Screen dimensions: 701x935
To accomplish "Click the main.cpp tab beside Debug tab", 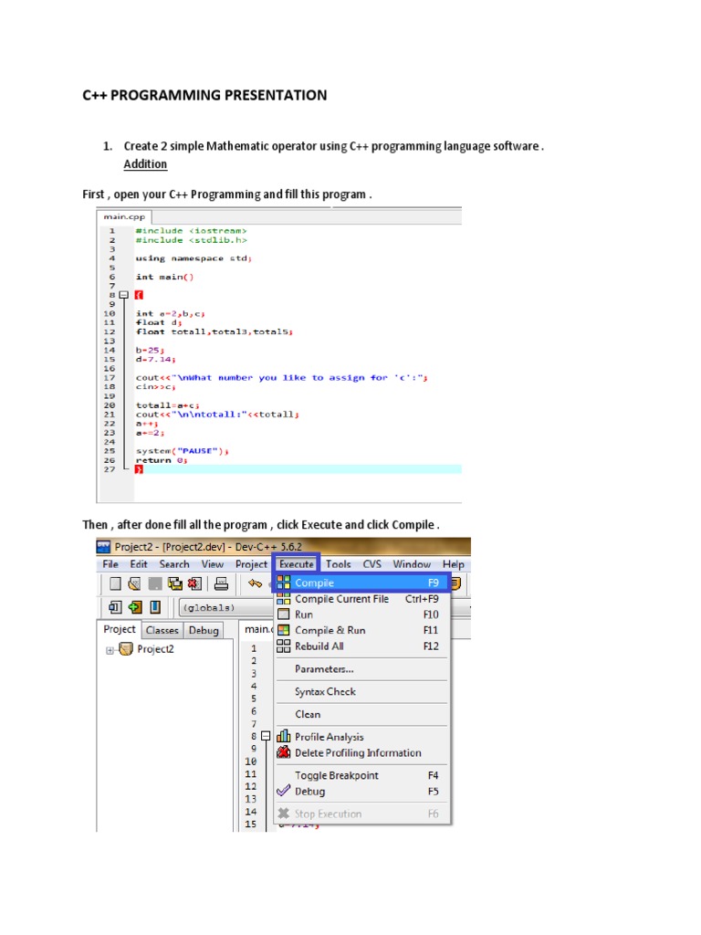I will pos(258,629).
